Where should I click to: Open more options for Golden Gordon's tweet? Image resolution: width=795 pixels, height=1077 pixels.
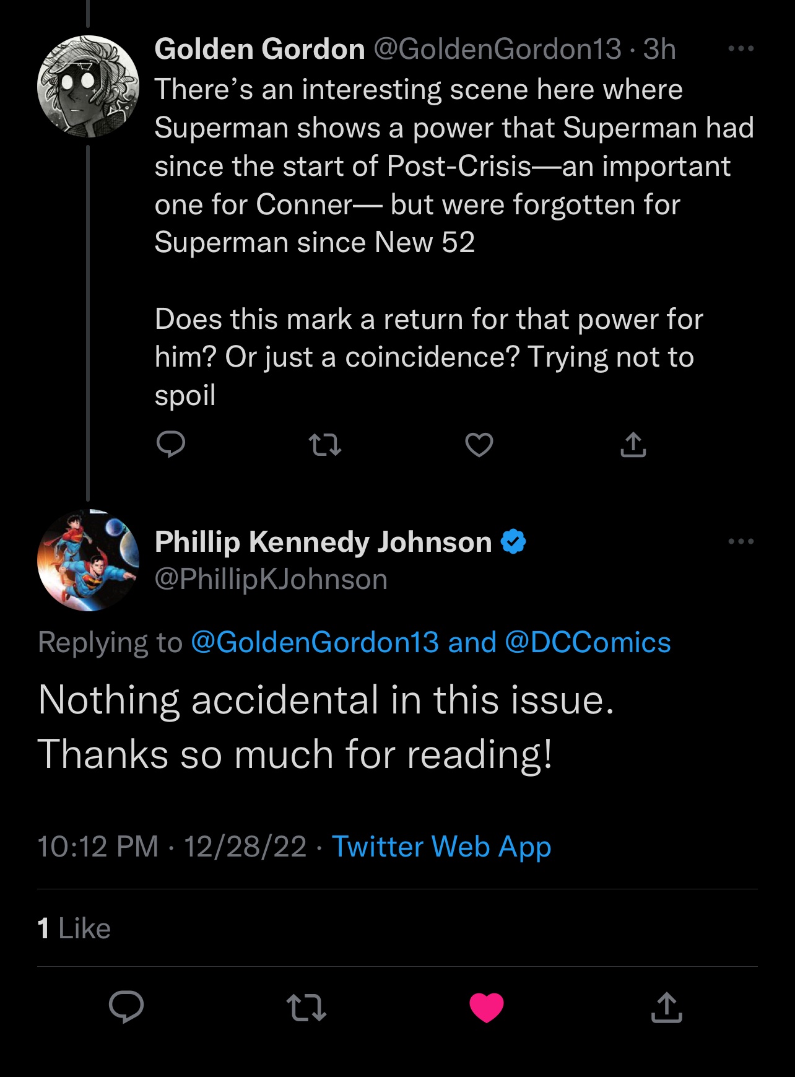(x=741, y=48)
